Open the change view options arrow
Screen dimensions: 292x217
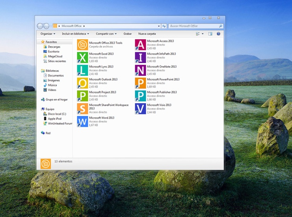click(203, 34)
